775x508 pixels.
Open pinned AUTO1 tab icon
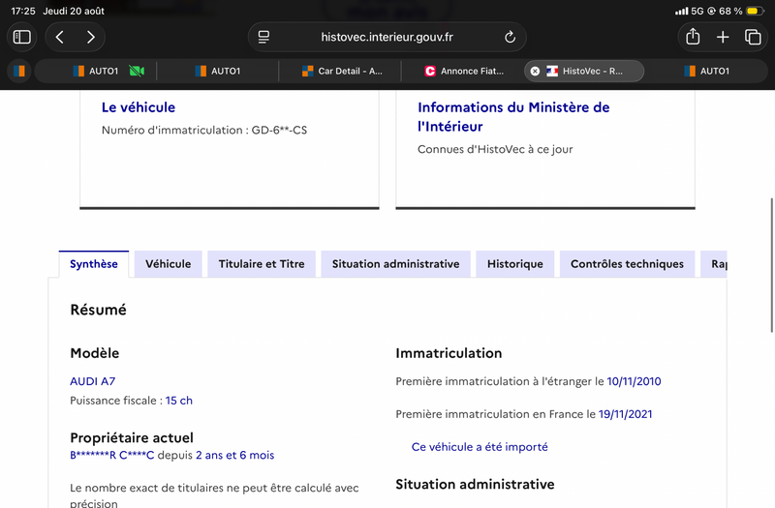click(x=19, y=71)
